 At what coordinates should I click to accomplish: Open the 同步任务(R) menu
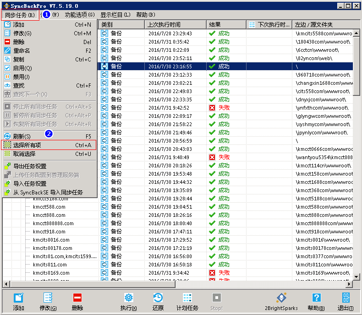[x=20, y=15]
